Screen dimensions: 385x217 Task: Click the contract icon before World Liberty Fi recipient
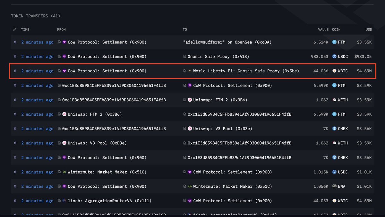(x=184, y=71)
